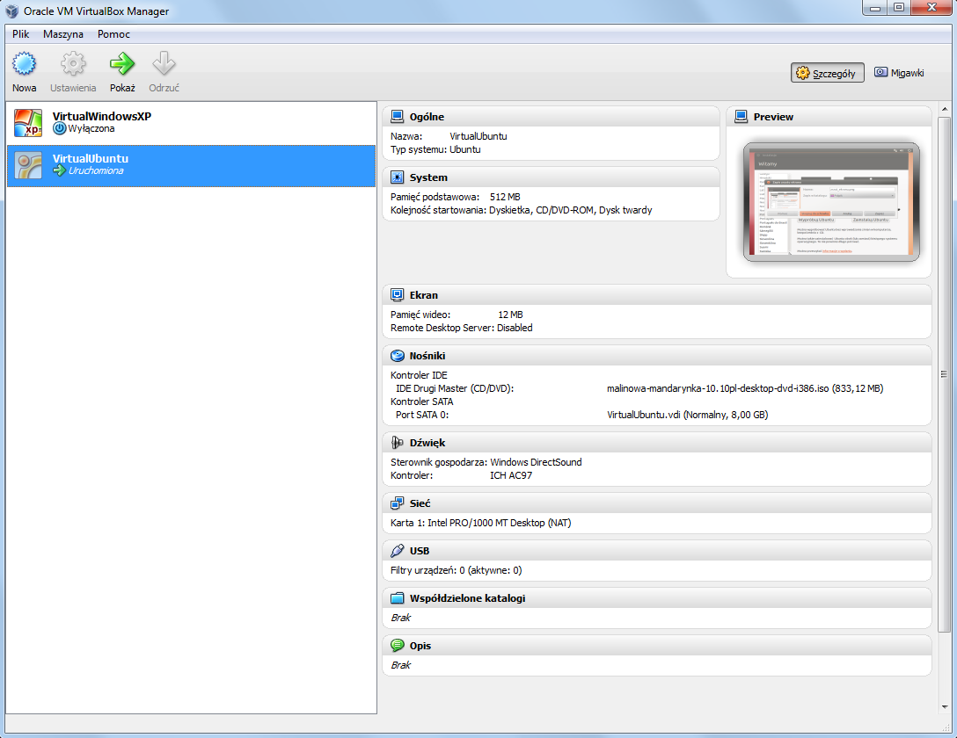This screenshot has width=957, height=738.
Task: Click the System section chip icon
Action: [x=398, y=177]
